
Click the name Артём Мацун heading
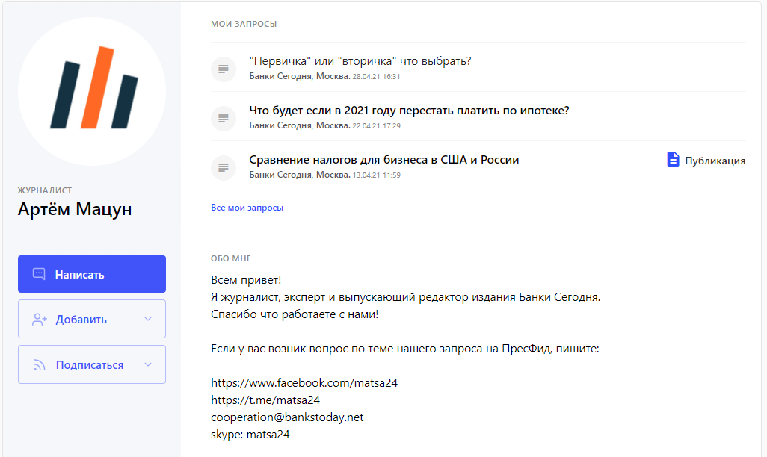[75, 209]
